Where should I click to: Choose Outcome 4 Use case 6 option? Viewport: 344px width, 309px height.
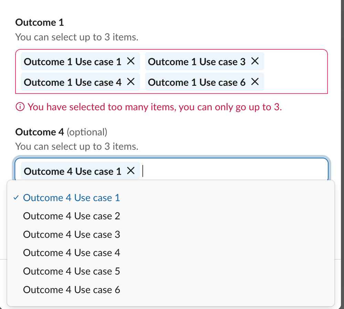tap(71, 290)
